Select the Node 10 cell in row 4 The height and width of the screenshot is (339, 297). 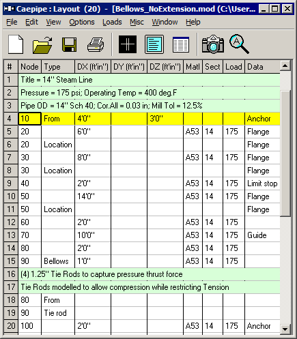pos(29,119)
